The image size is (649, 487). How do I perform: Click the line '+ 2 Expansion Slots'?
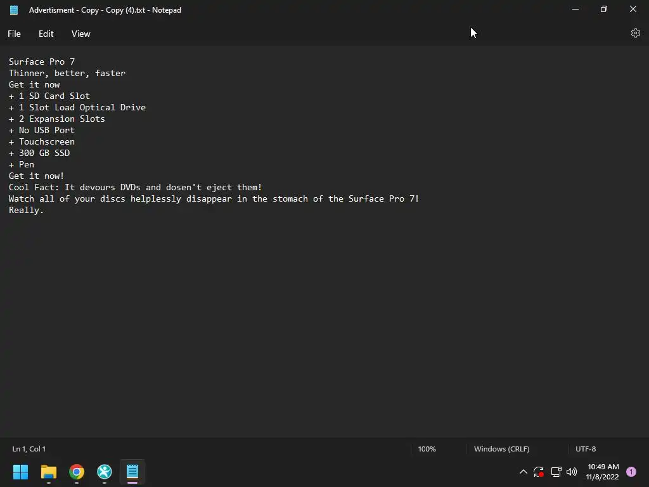(x=57, y=119)
